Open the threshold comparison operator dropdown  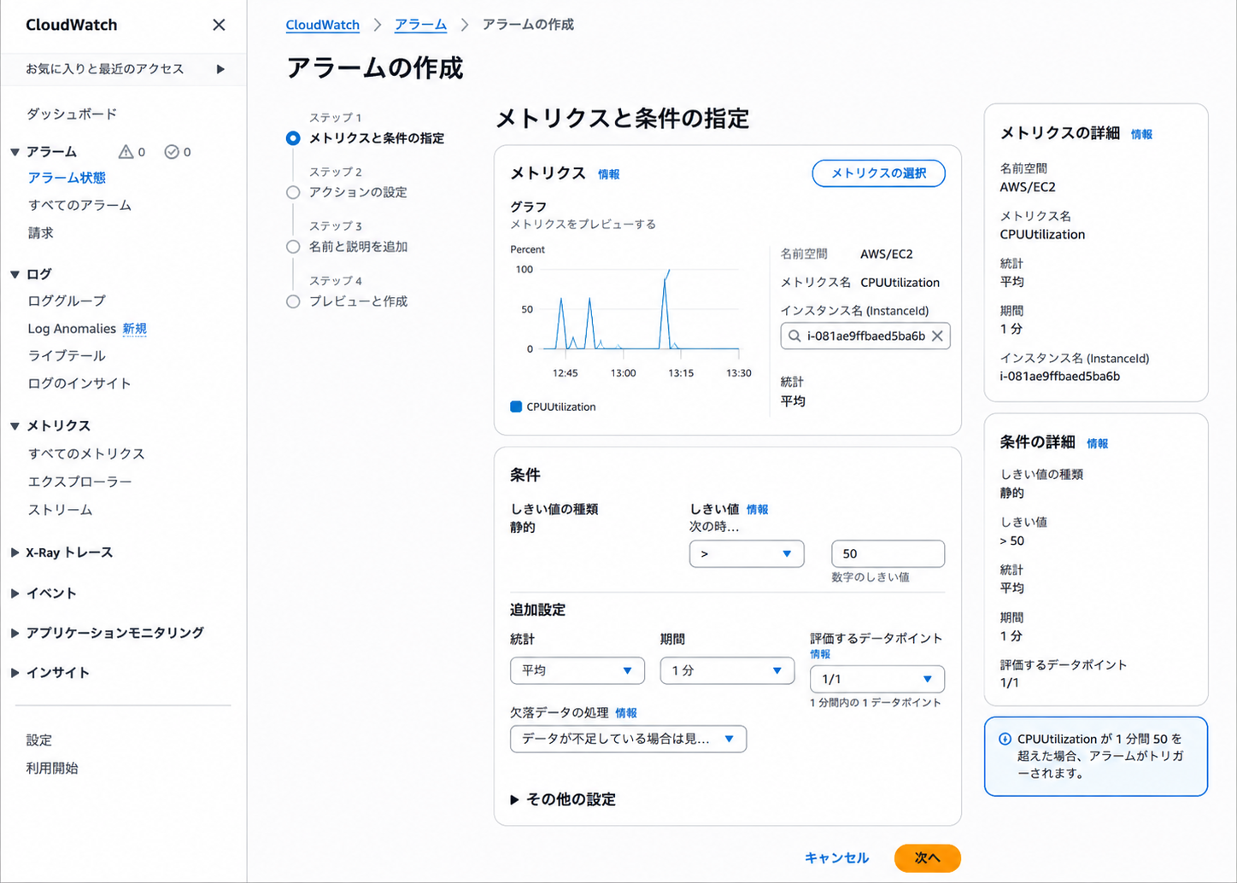pyautogui.click(x=747, y=553)
